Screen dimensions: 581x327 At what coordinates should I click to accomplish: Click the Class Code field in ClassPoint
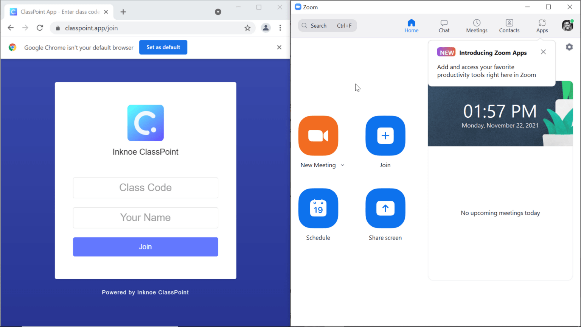pos(146,188)
